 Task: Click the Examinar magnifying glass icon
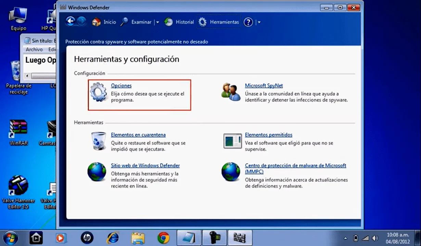(x=124, y=22)
